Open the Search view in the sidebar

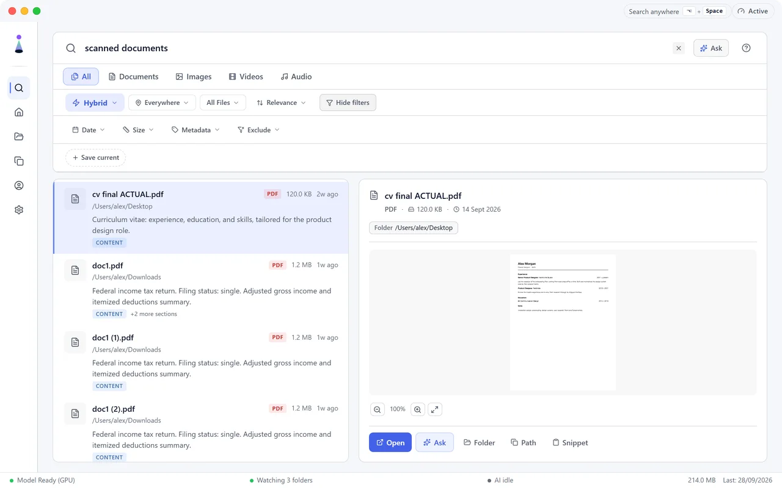click(19, 88)
